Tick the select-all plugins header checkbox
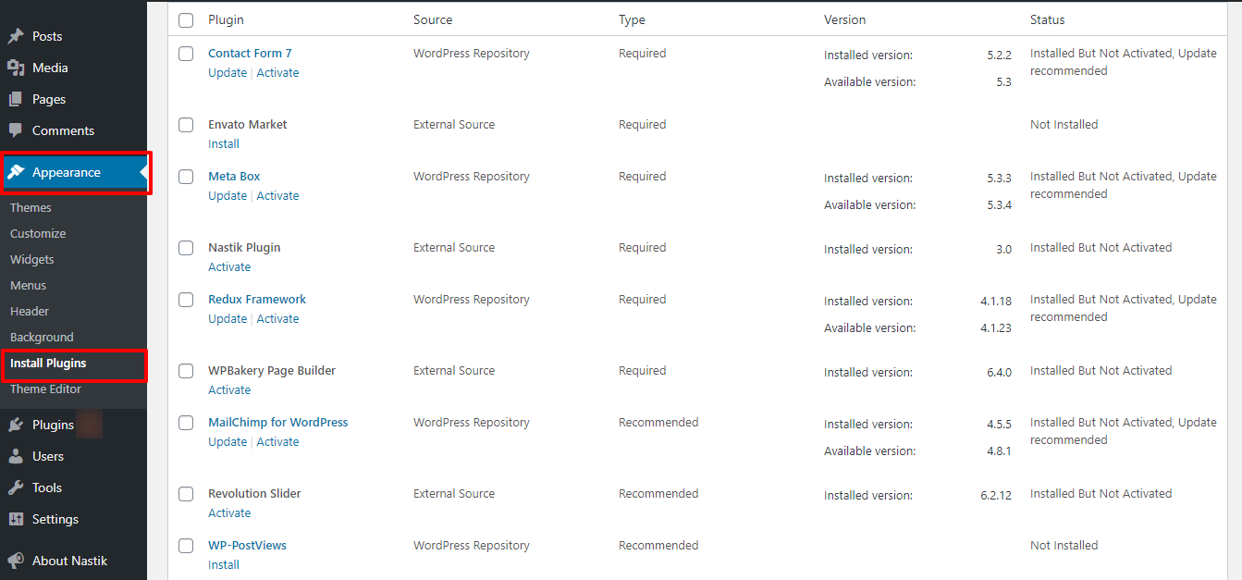1242x580 pixels. tap(186, 19)
